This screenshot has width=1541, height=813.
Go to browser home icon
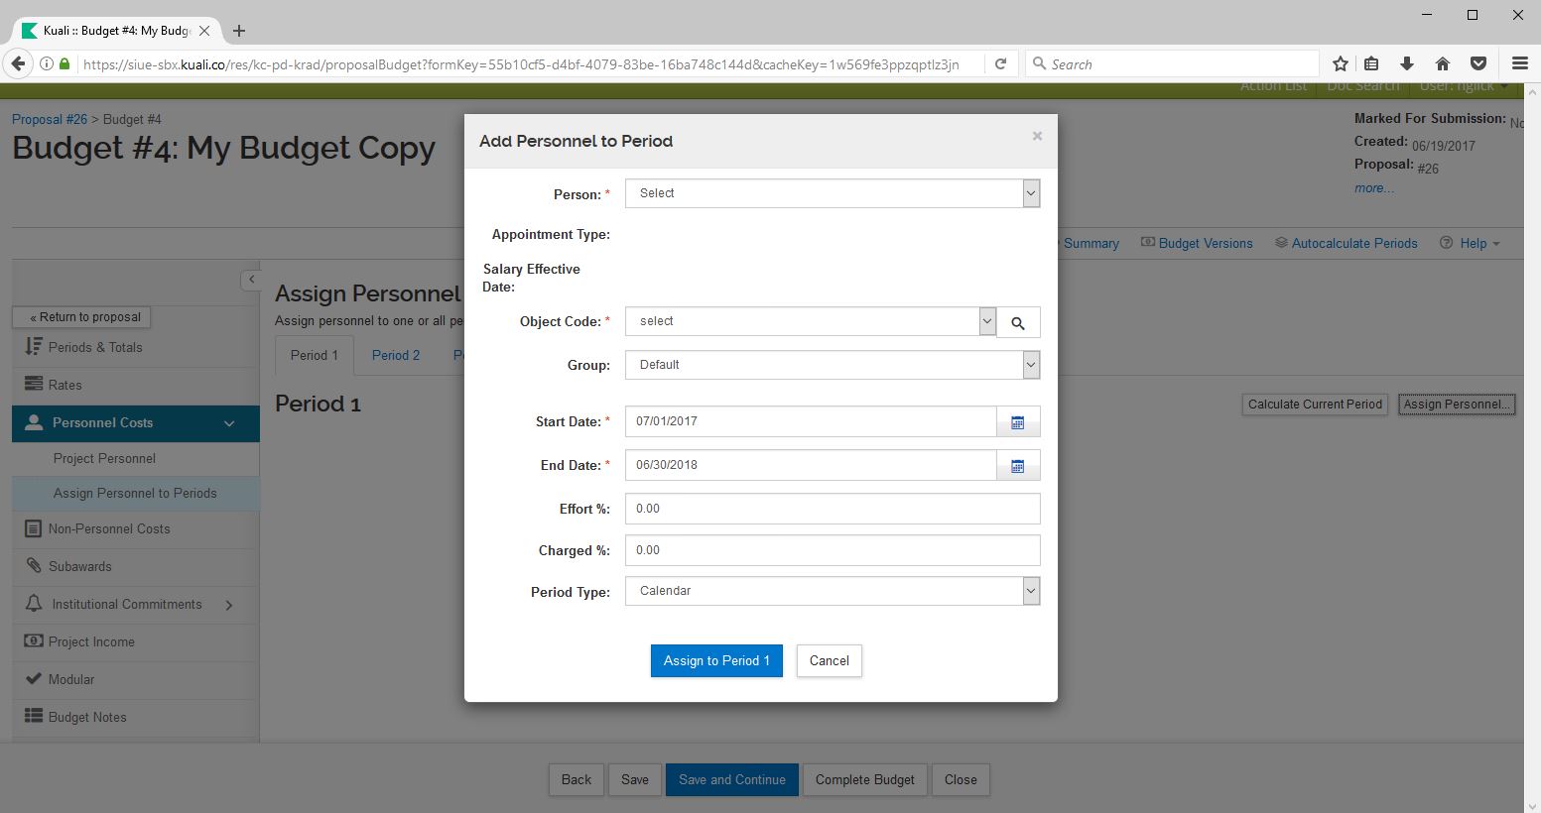[1443, 64]
